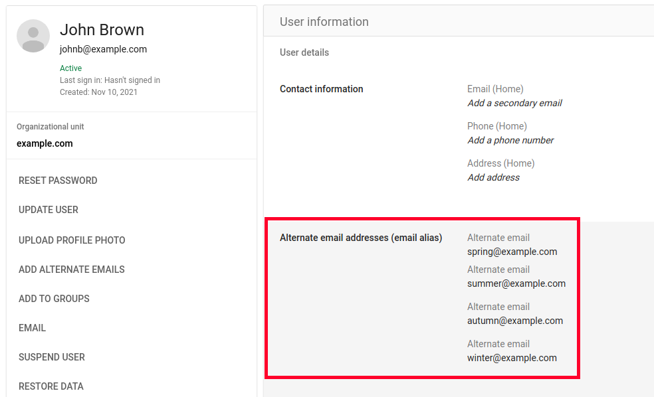
Task: Click Add address link
Action: (x=493, y=177)
